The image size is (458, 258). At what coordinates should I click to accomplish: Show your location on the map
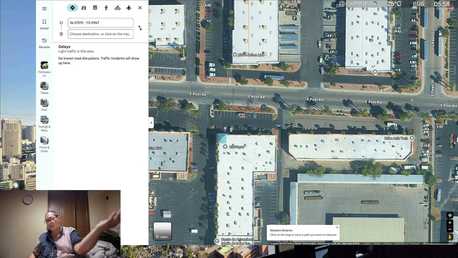450,215
